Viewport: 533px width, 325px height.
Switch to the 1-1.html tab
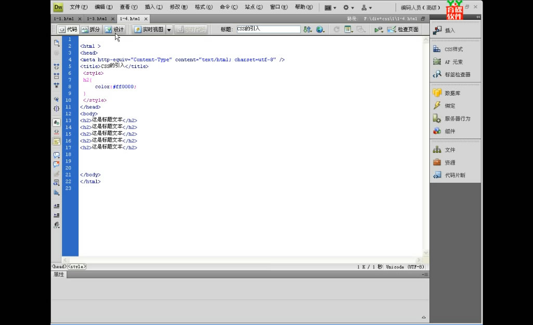[64, 19]
